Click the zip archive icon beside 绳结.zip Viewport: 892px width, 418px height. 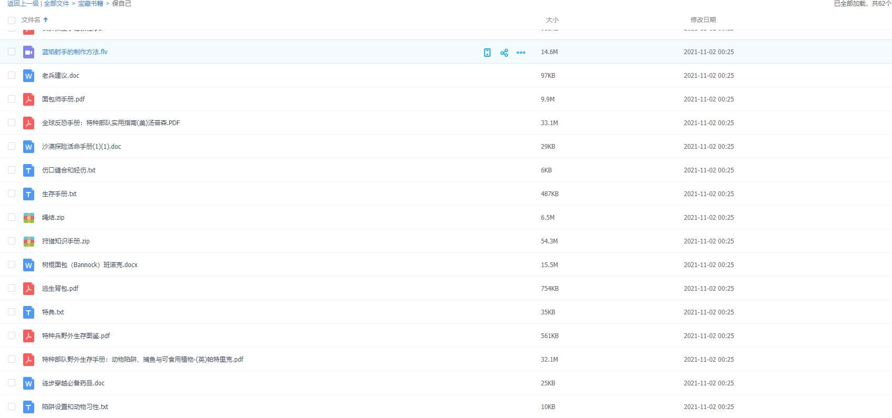29,218
